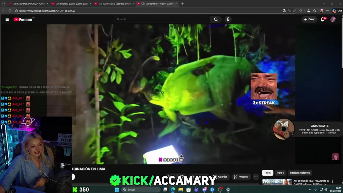Open browser extensions icon
This screenshot has width=343, height=193.
[301, 11]
